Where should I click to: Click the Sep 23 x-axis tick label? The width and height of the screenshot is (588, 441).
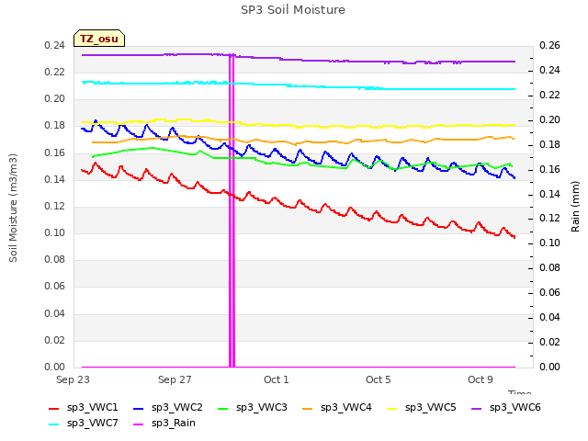tap(73, 379)
